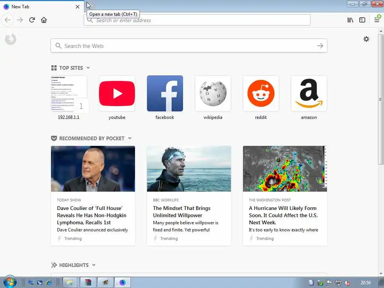
Task: Show the sidebar panel icon
Action: [x=362, y=20]
